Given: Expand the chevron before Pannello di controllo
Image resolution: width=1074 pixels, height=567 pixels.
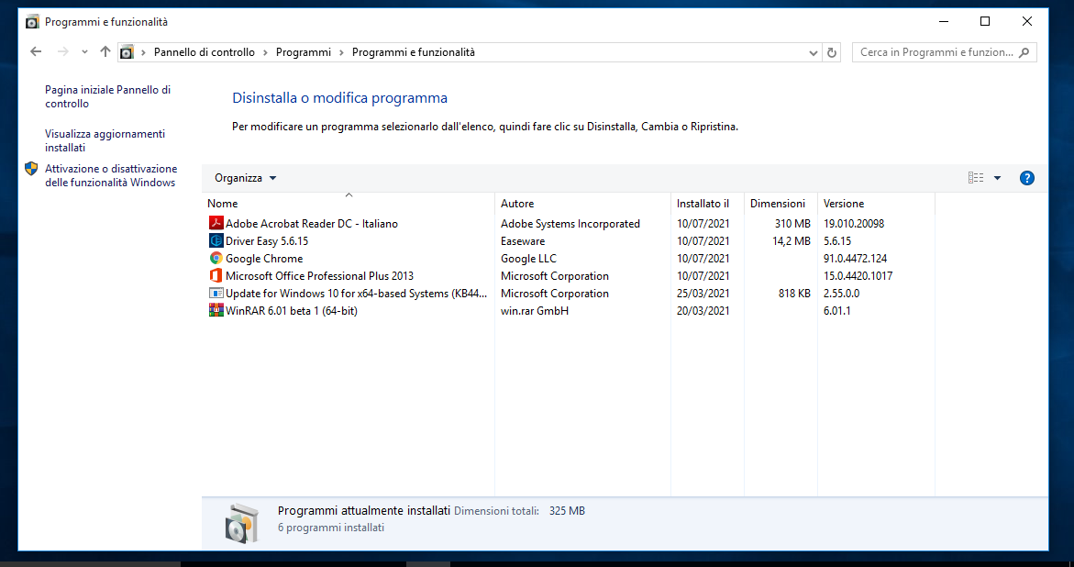Looking at the screenshot, I should [x=143, y=52].
